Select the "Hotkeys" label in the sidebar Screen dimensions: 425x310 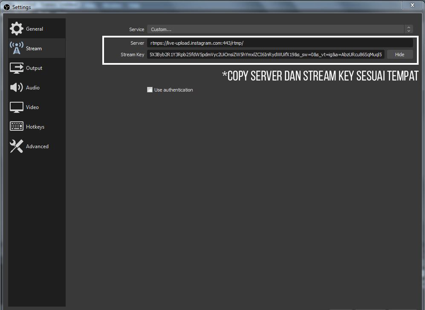coord(35,127)
